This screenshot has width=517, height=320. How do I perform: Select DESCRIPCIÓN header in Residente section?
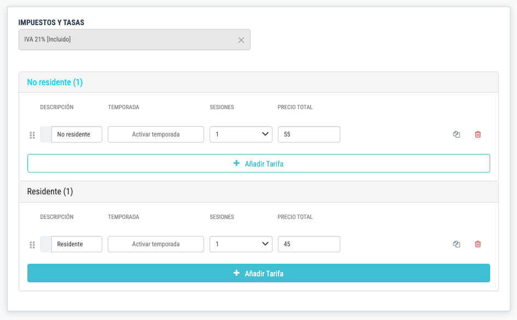coord(57,217)
